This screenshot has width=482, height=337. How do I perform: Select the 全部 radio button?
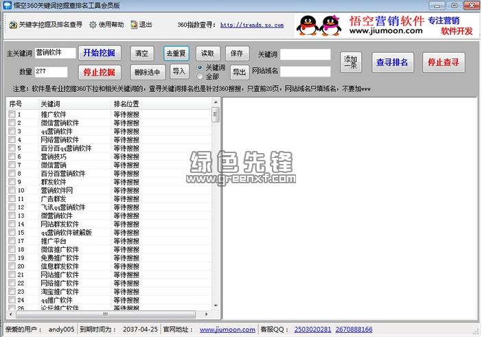point(200,76)
